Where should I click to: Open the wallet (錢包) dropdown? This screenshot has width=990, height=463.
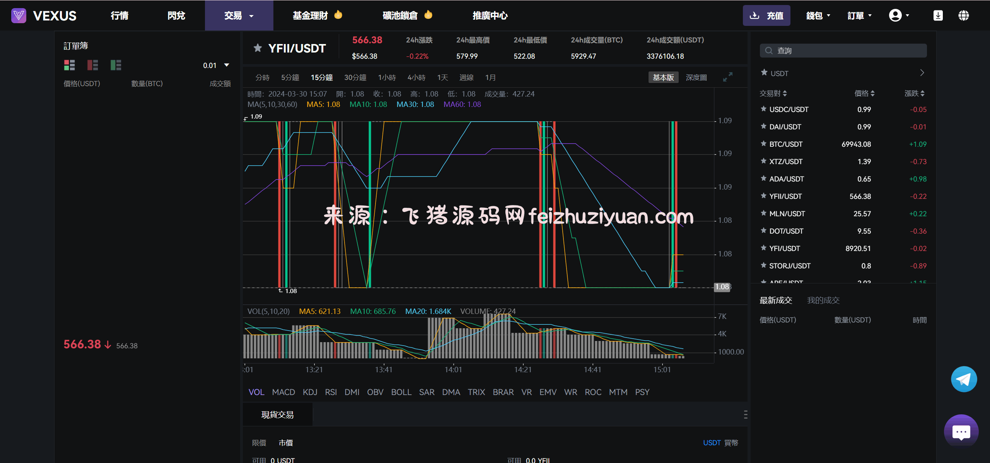coord(818,16)
